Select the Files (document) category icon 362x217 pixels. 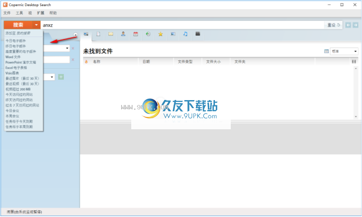(x=98, y=34)
